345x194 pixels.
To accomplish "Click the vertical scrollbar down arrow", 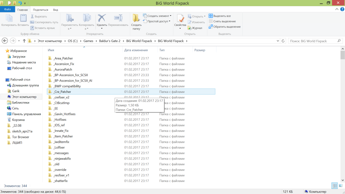I will [x=343, y=180].
